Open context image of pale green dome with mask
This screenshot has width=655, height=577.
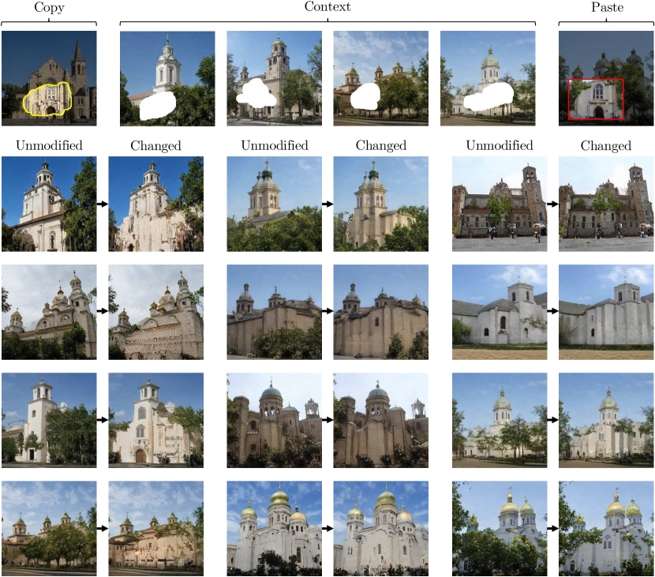point(488,78)
